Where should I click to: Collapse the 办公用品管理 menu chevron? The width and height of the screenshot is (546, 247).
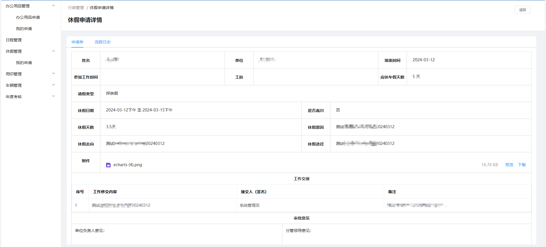coord(53,6)
